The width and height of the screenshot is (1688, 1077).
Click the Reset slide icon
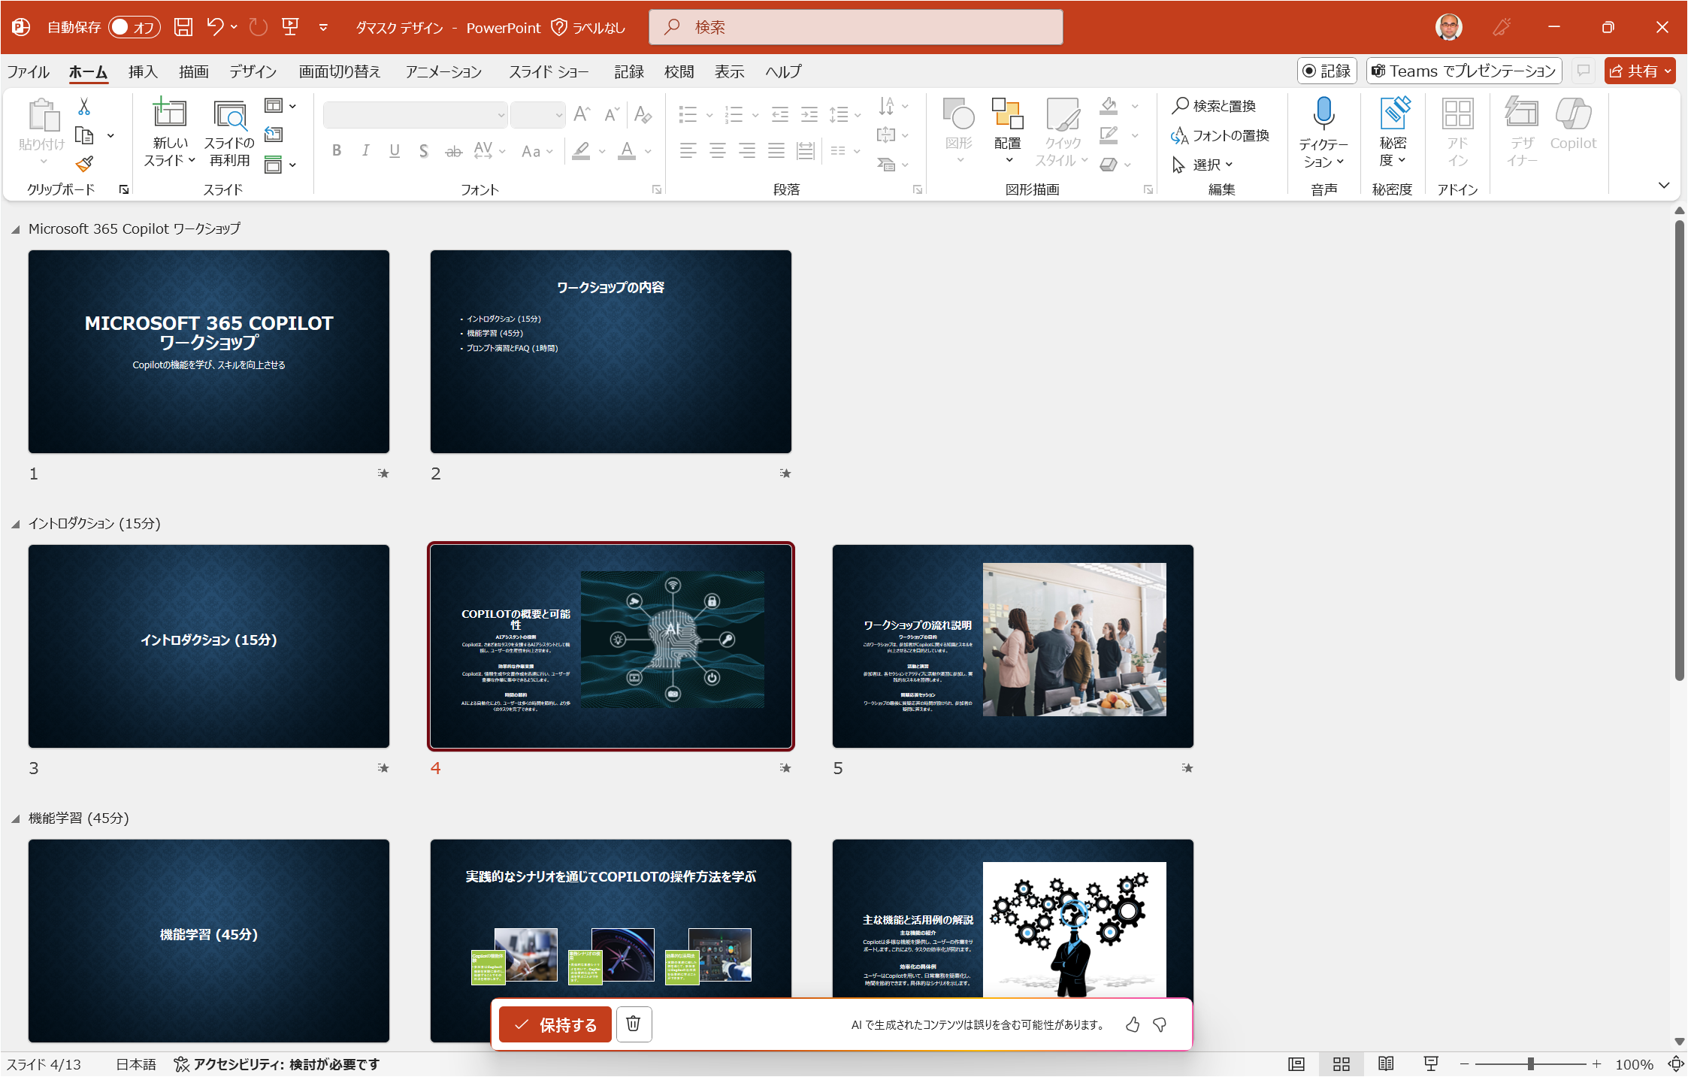[x=274, y=135]
